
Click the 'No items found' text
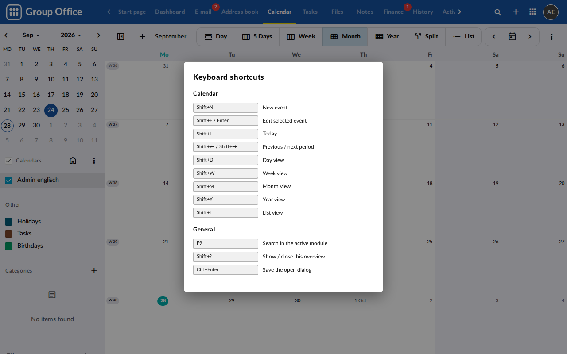pos(52,319)
